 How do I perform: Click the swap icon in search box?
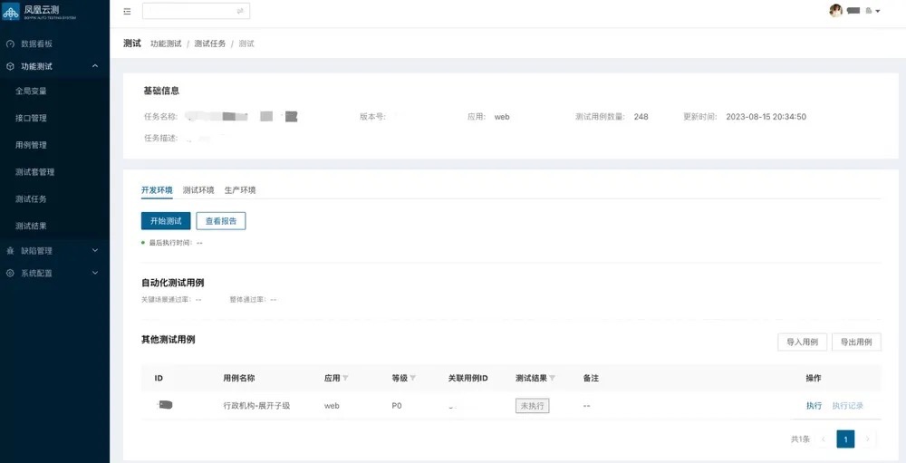coord(240,11)
